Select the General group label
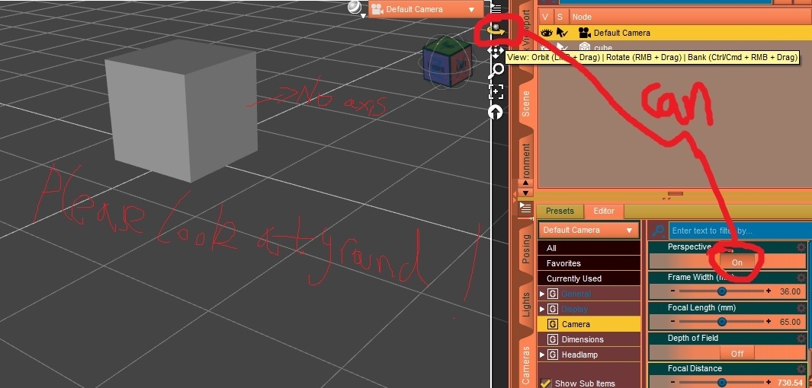 (x=576, y=294)
